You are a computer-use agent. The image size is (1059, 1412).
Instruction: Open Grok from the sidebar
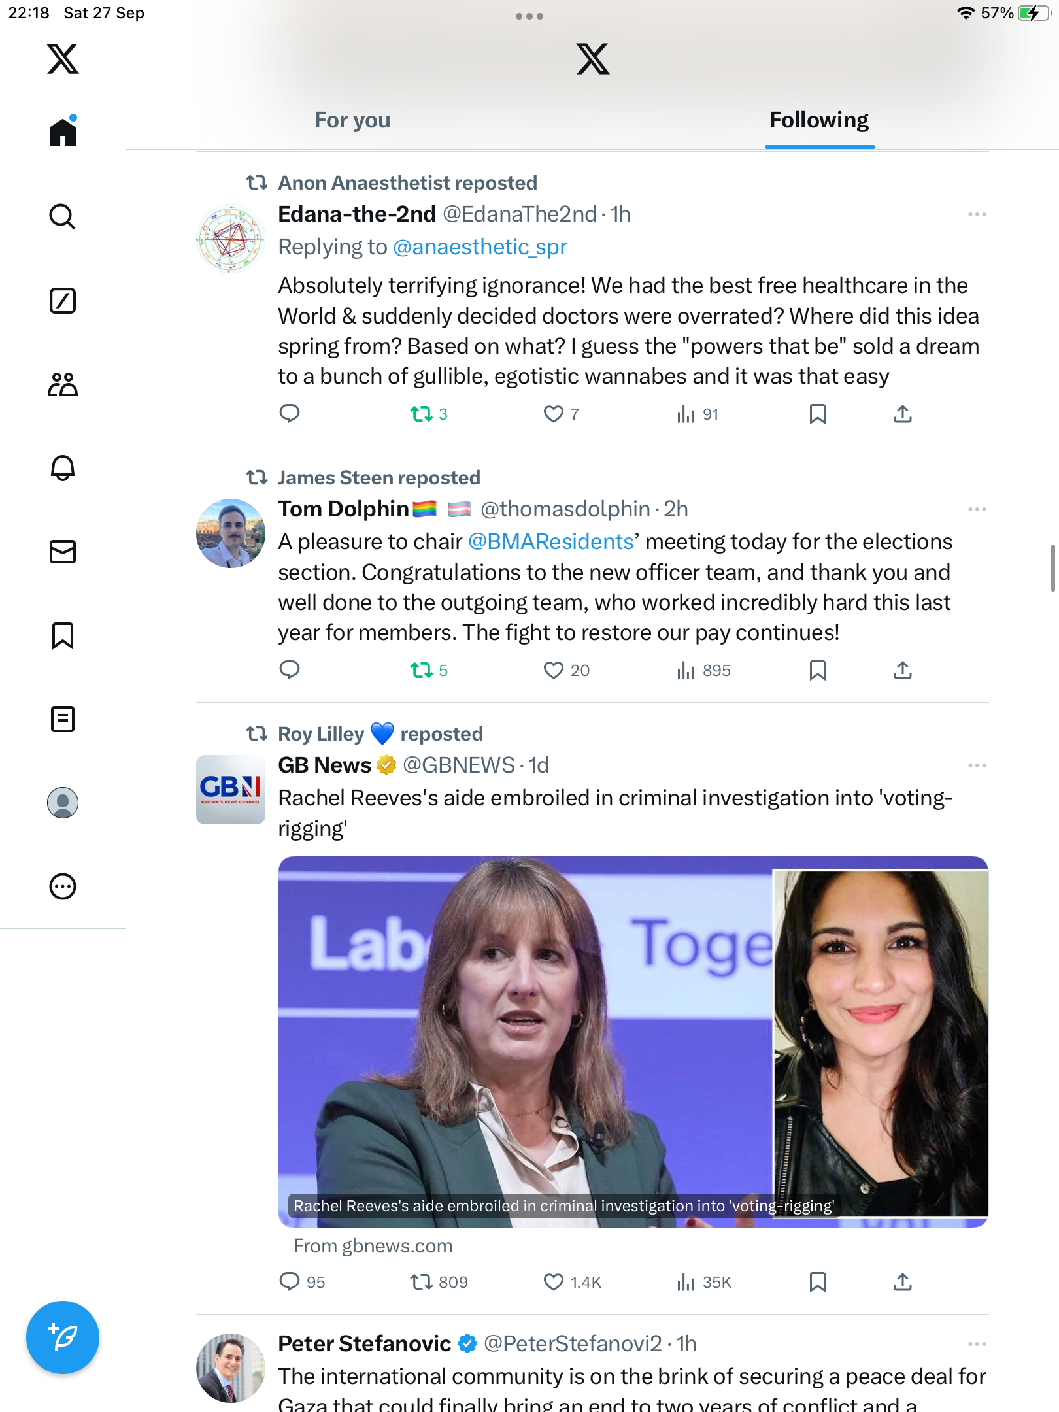coord(63,301)
